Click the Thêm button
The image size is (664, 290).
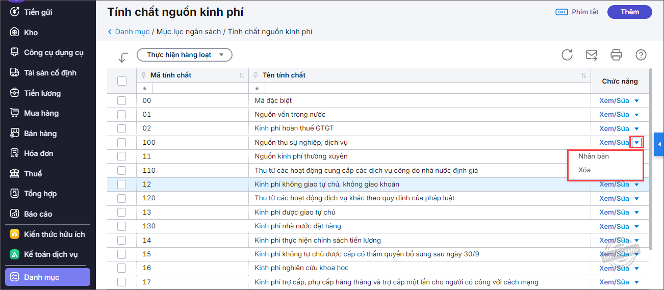click(629, 12)
